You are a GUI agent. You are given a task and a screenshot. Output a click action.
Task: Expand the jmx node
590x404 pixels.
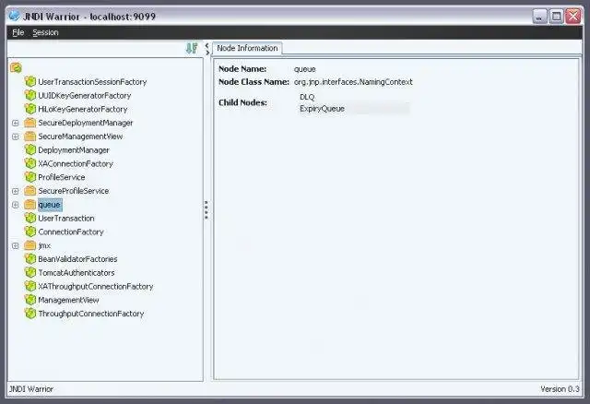(x=16, y=246)
